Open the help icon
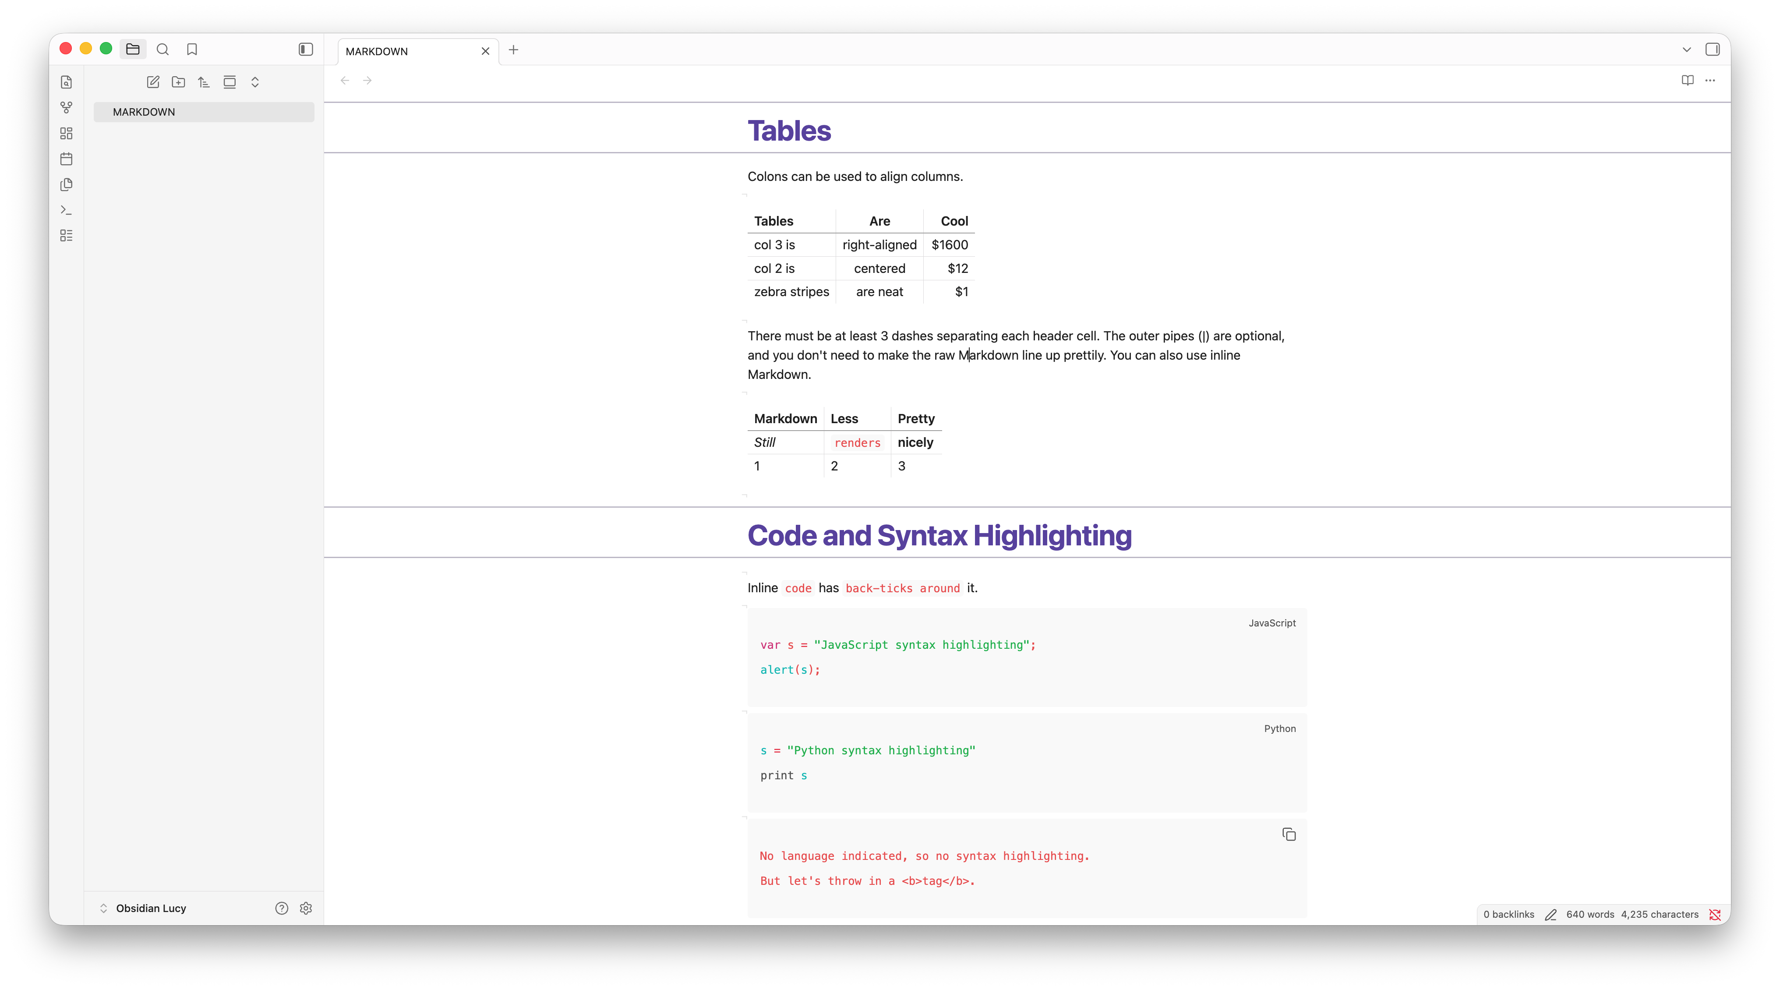This screenshot has height=990, width=1780. pyautogui.click(x=281, y=909)
